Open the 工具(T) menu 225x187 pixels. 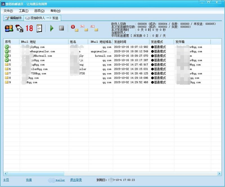(24, 11)
